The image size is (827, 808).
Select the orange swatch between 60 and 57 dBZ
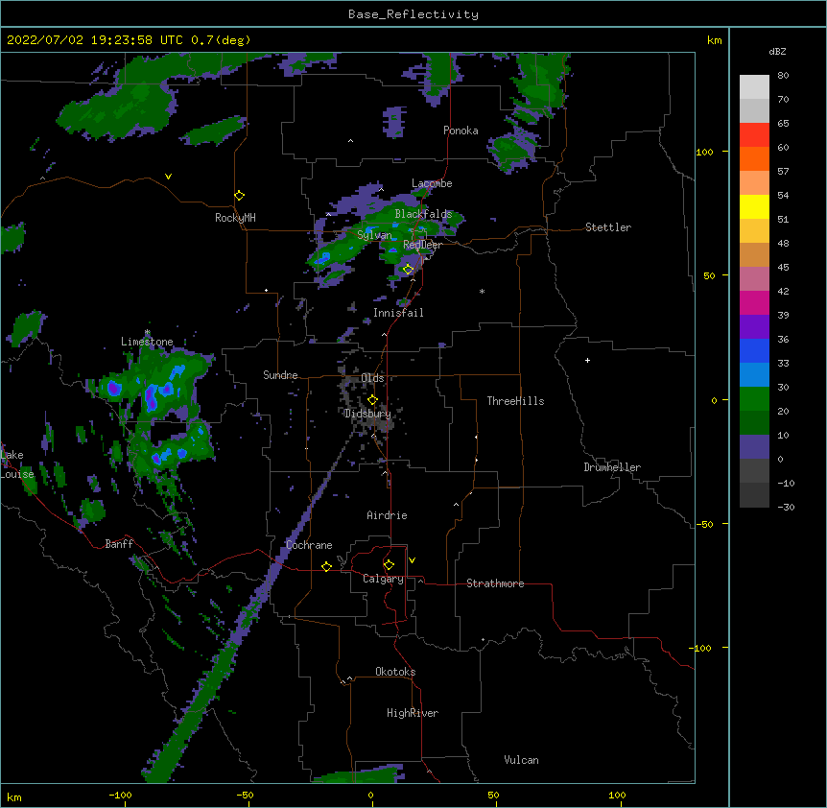754,158
